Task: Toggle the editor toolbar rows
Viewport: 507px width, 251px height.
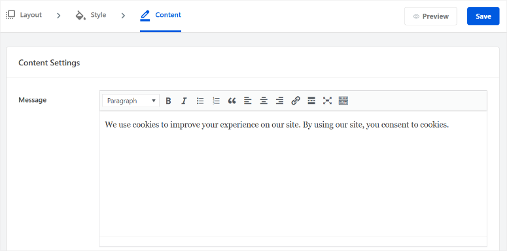Action: click(343, 101)
